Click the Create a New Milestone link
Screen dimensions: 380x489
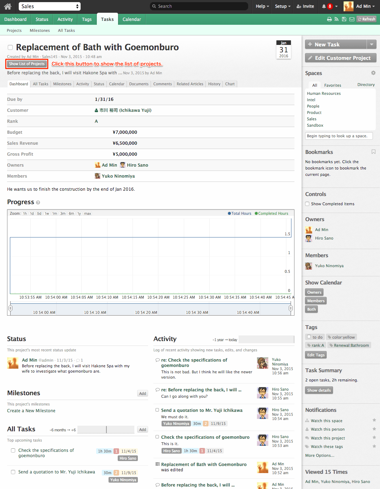pos(31,411)
